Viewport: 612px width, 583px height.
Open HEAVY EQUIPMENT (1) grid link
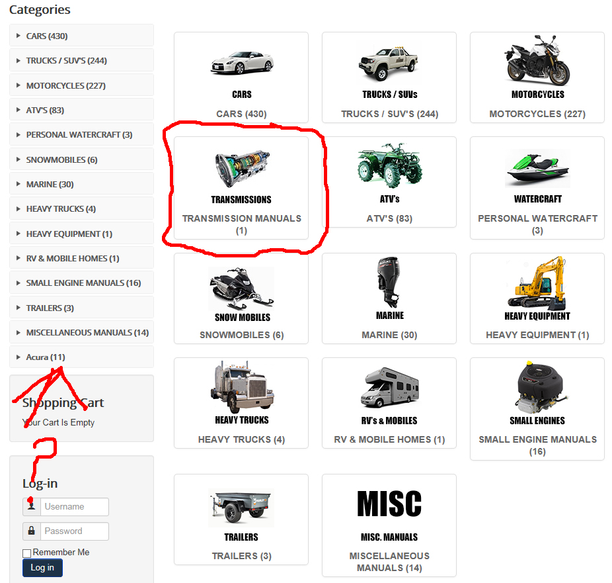tap(537, 336)
